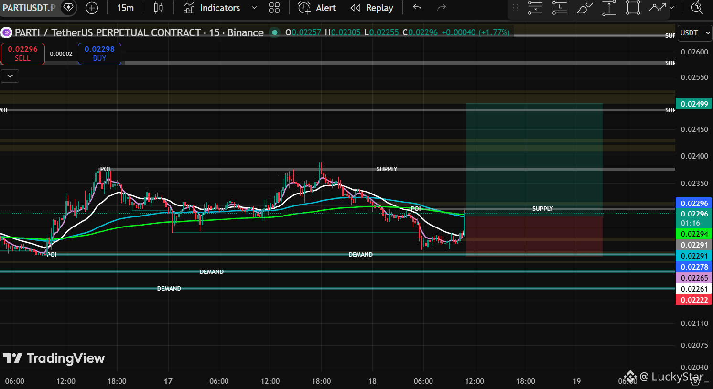Click the TradingView logo
Screen dimensions: 713x389
point(54,358)
